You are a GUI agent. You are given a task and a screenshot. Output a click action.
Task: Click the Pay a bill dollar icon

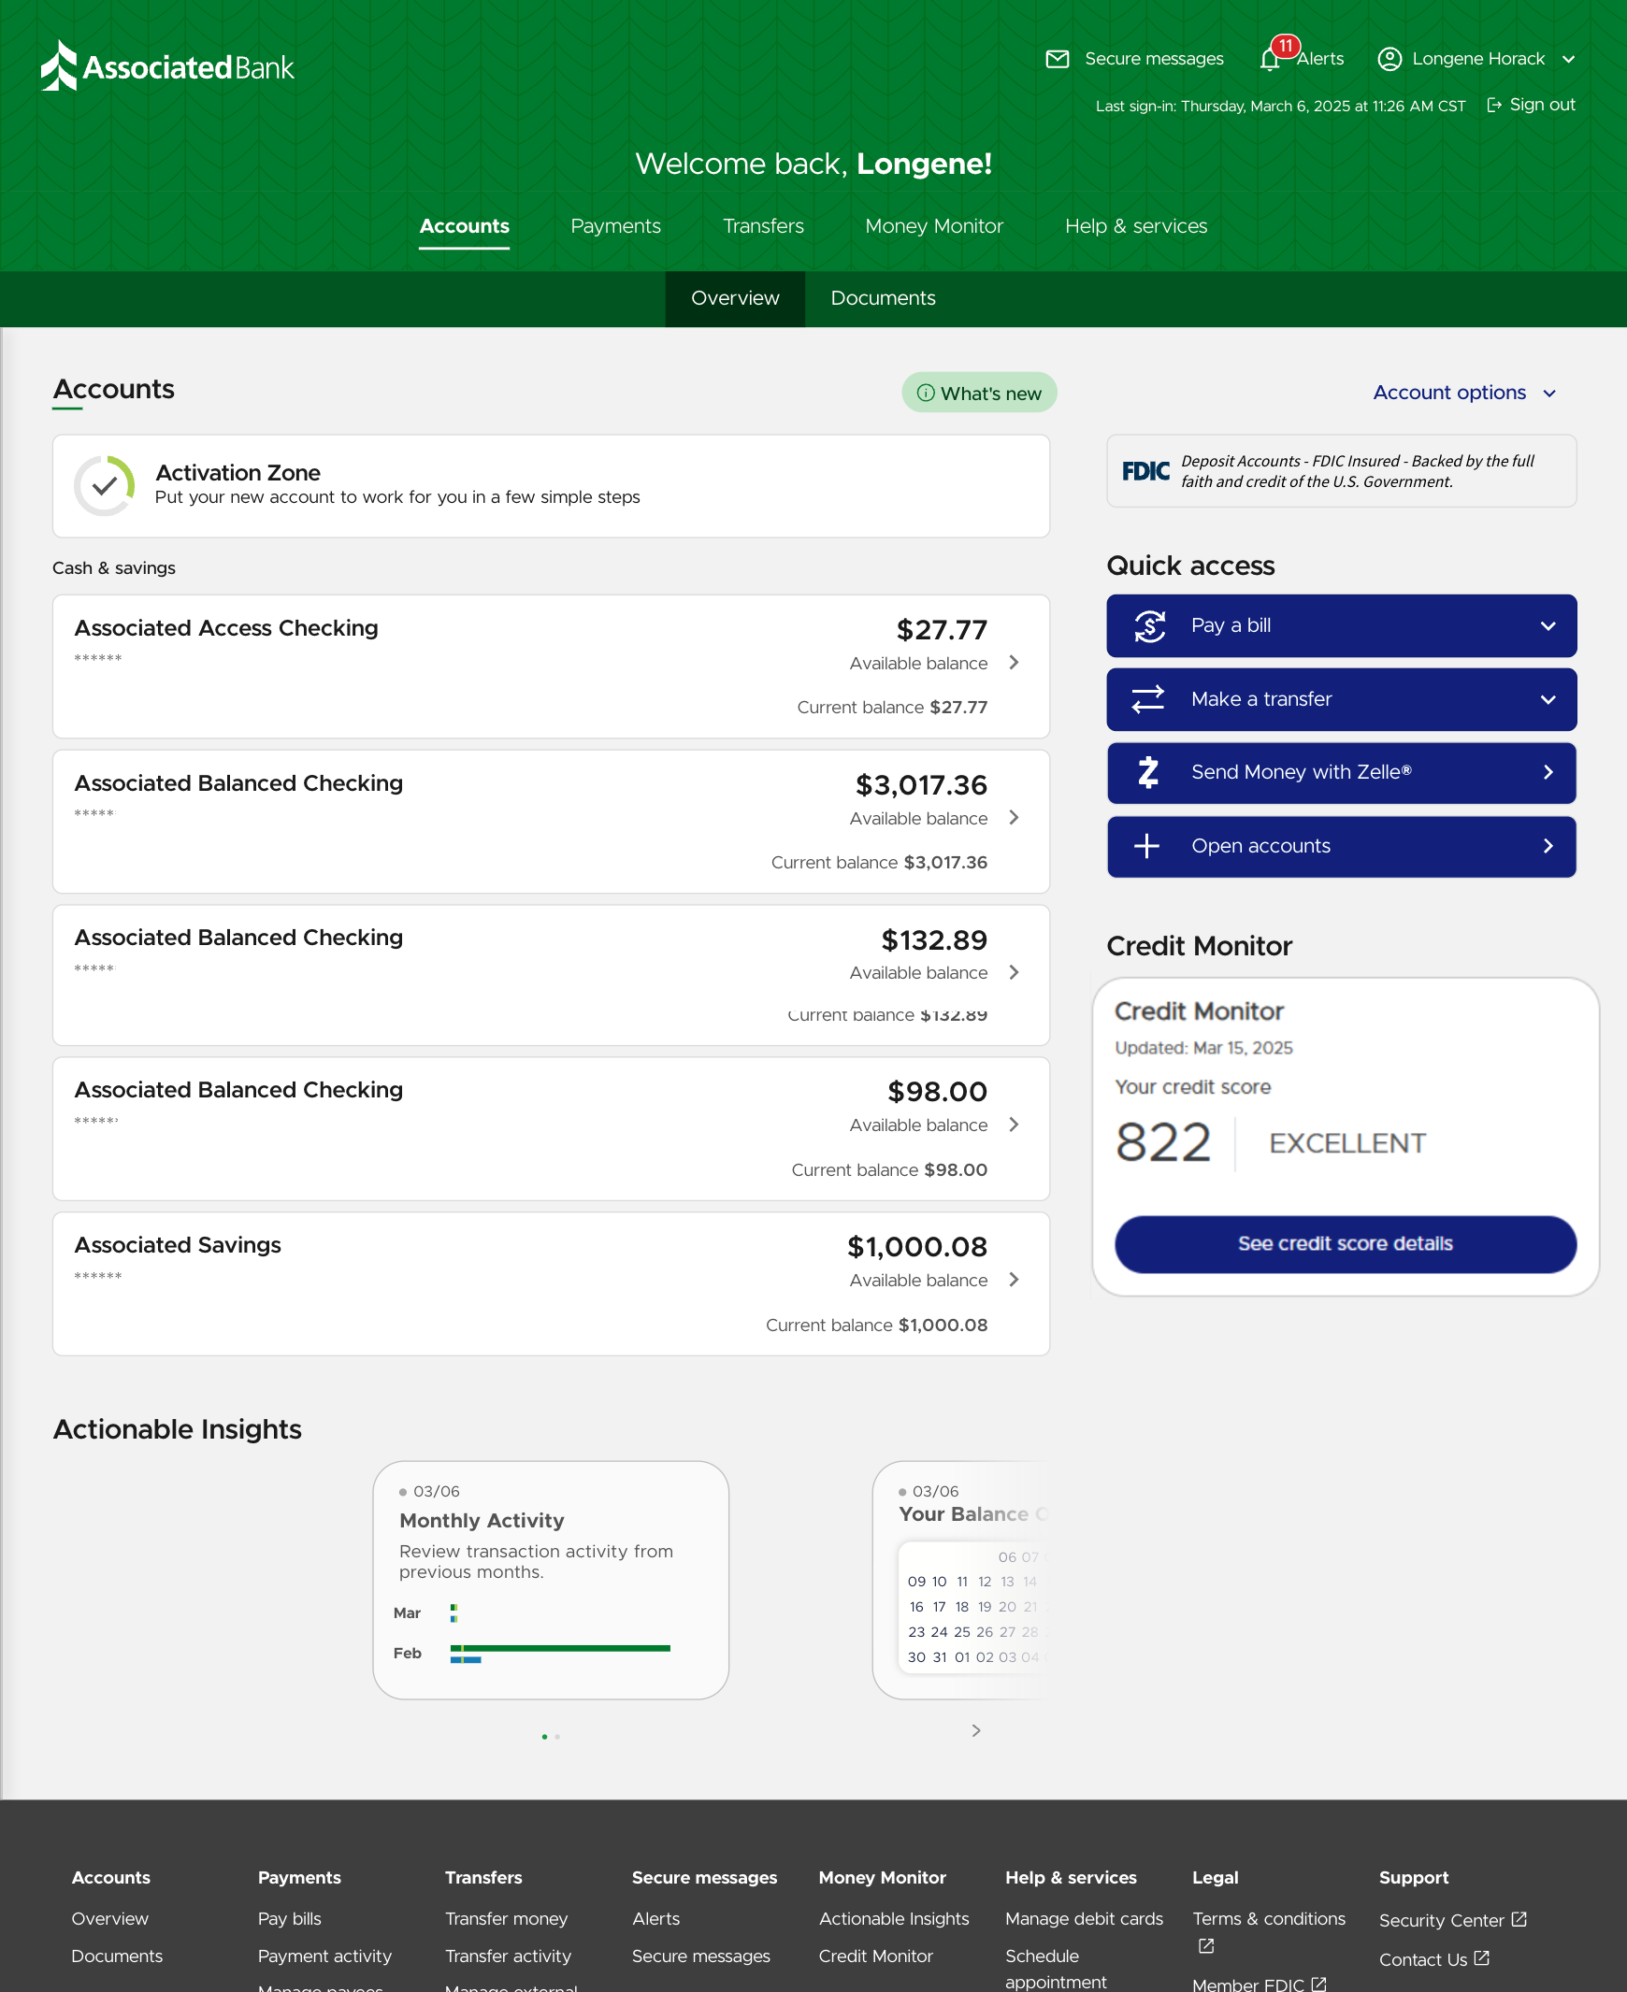1148,625
